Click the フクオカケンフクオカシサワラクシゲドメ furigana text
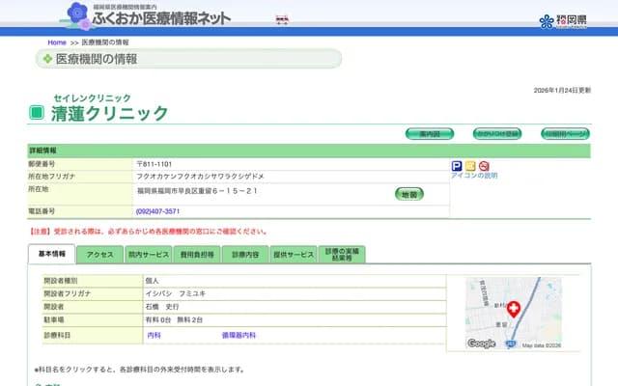 tap(200, 177)
